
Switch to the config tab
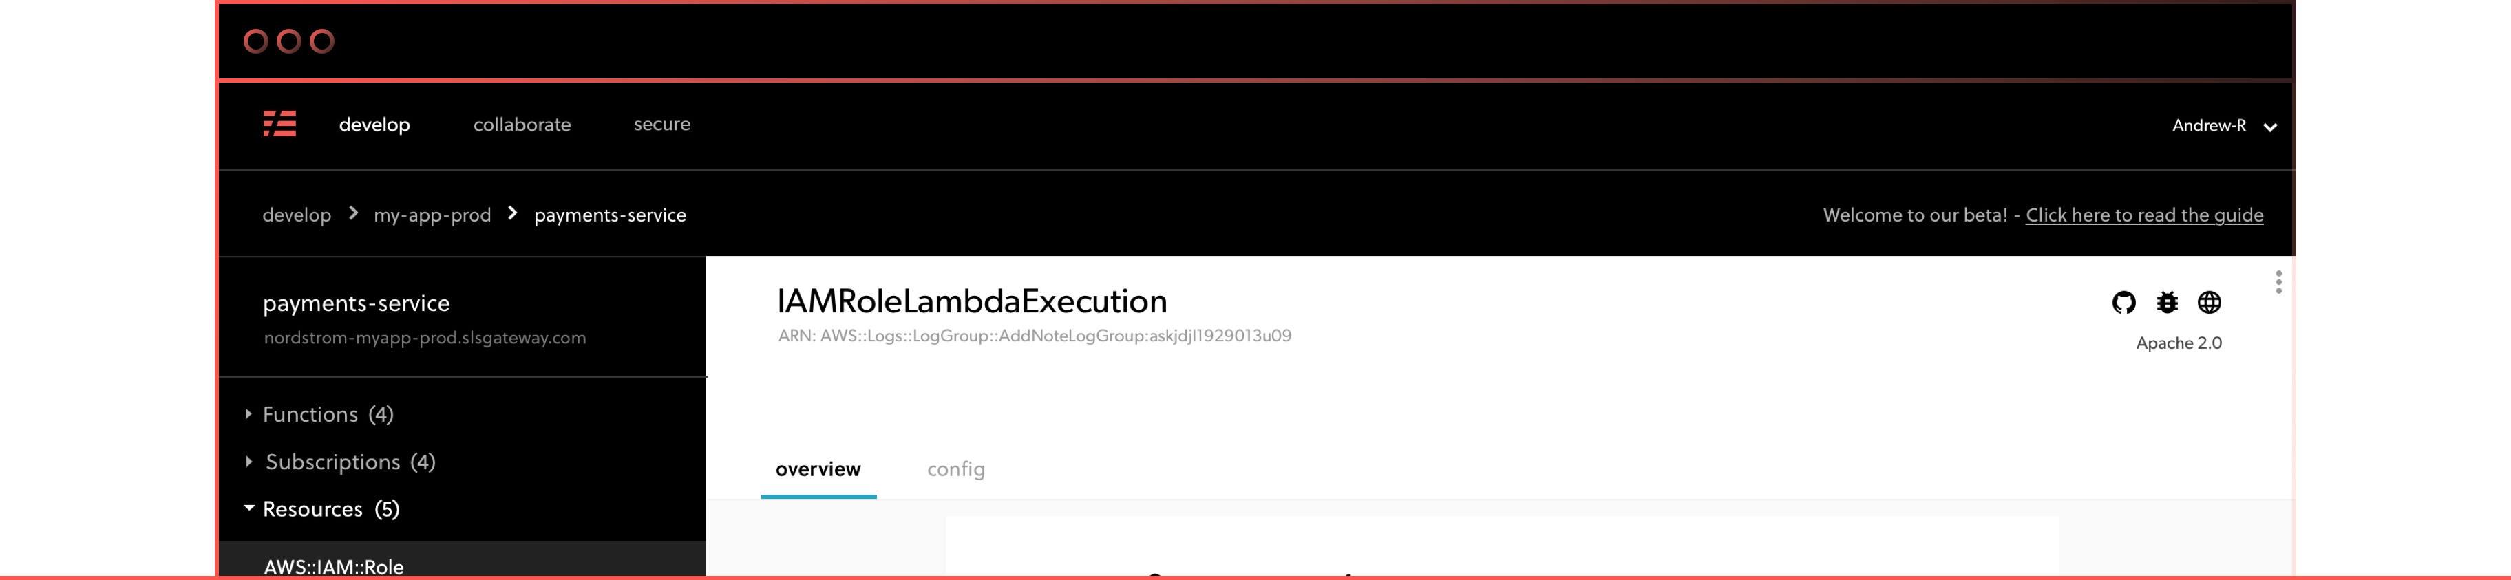(x=955, y=469)
